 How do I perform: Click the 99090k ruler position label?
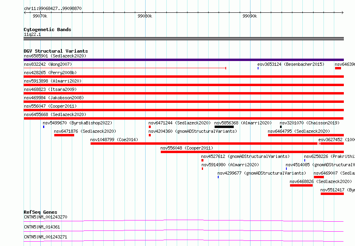pos(250,16)
